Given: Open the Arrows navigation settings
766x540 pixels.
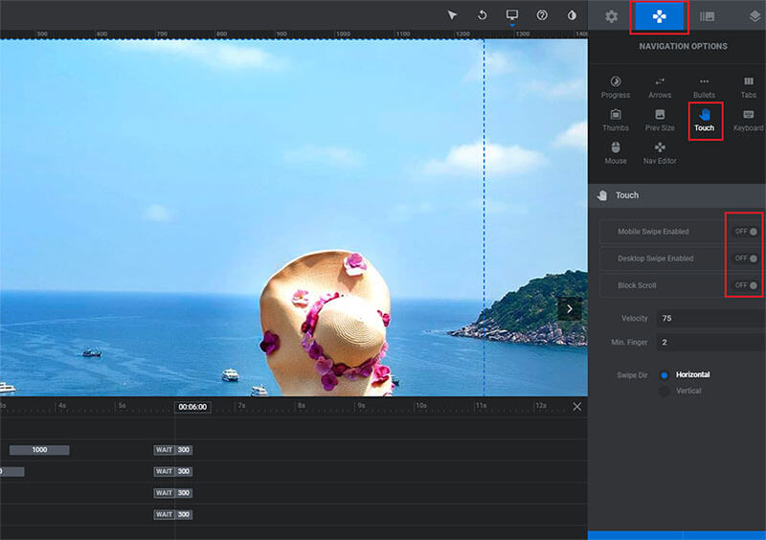Looking at the screenshot, I should [x=660, y=87].
